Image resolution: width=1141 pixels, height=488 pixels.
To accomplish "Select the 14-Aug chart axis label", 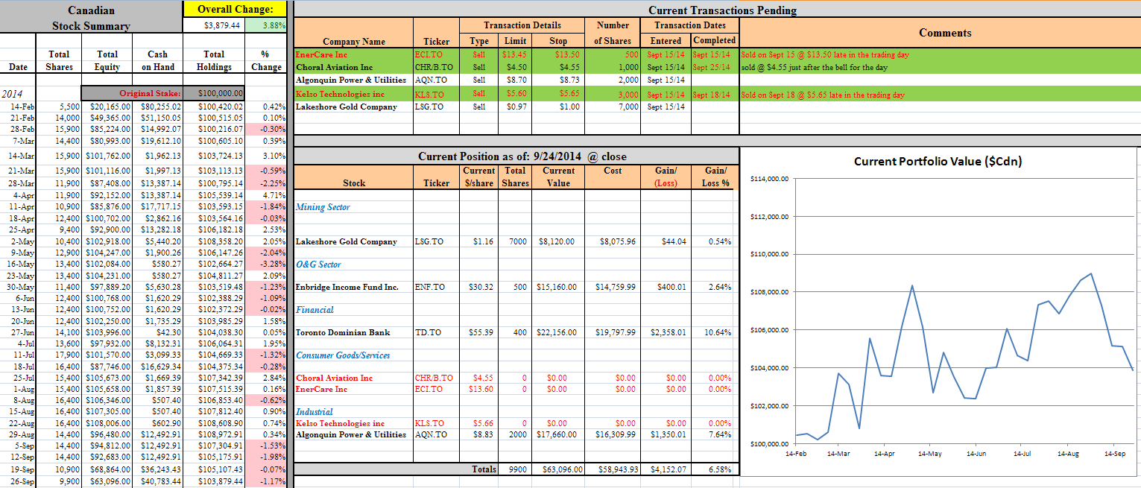I will pyautogui.click(x=1068, y=452).
